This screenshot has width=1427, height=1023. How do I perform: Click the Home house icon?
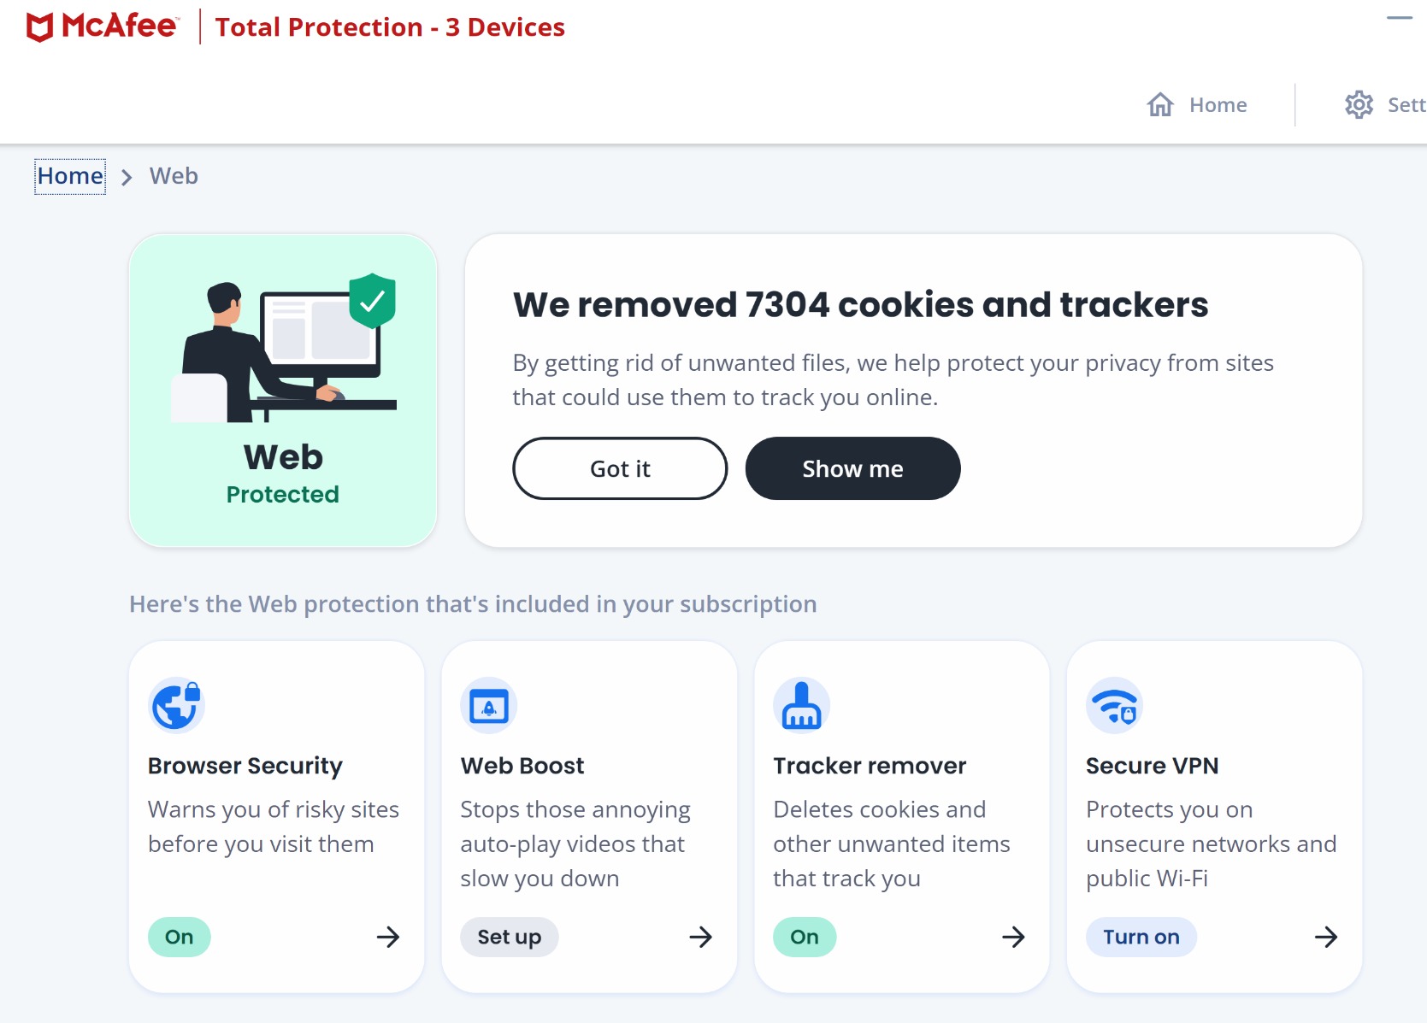1160,104
